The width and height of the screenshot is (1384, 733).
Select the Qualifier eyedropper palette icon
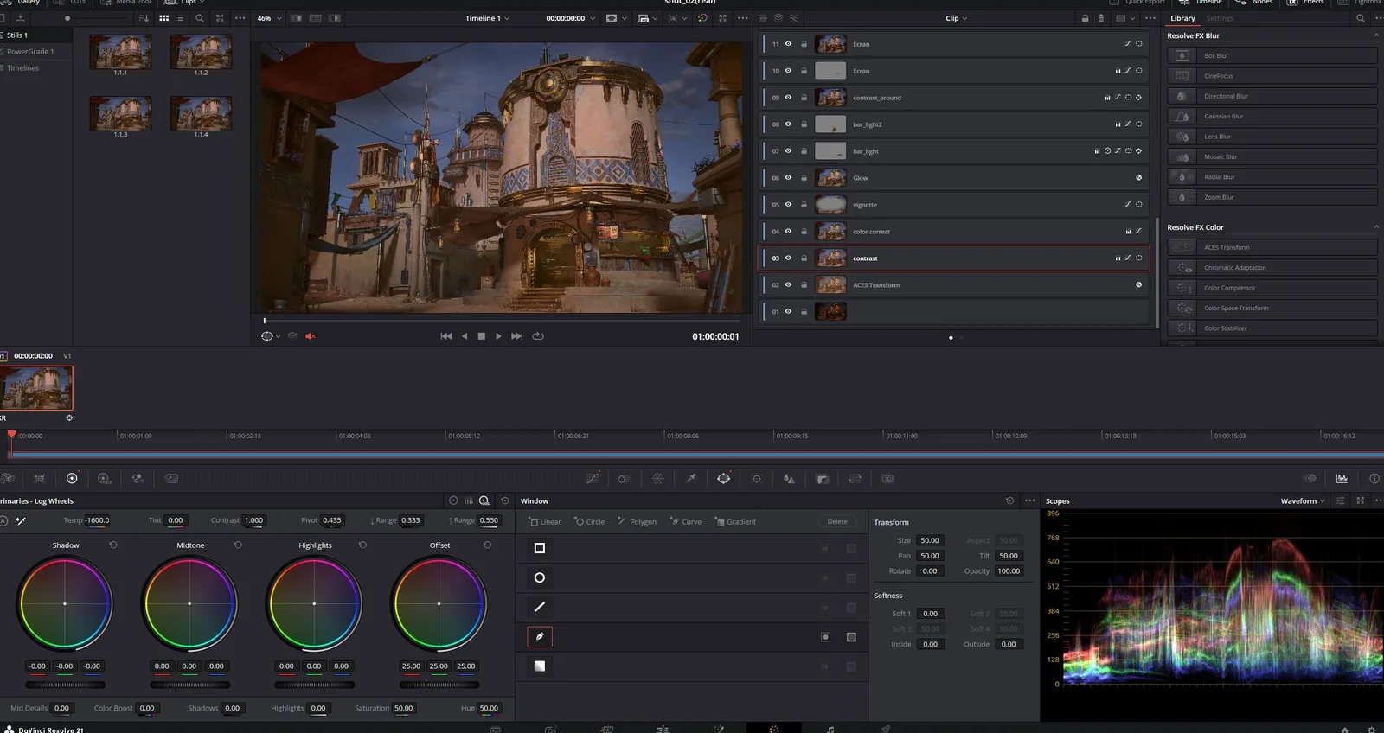pos(691,478)
